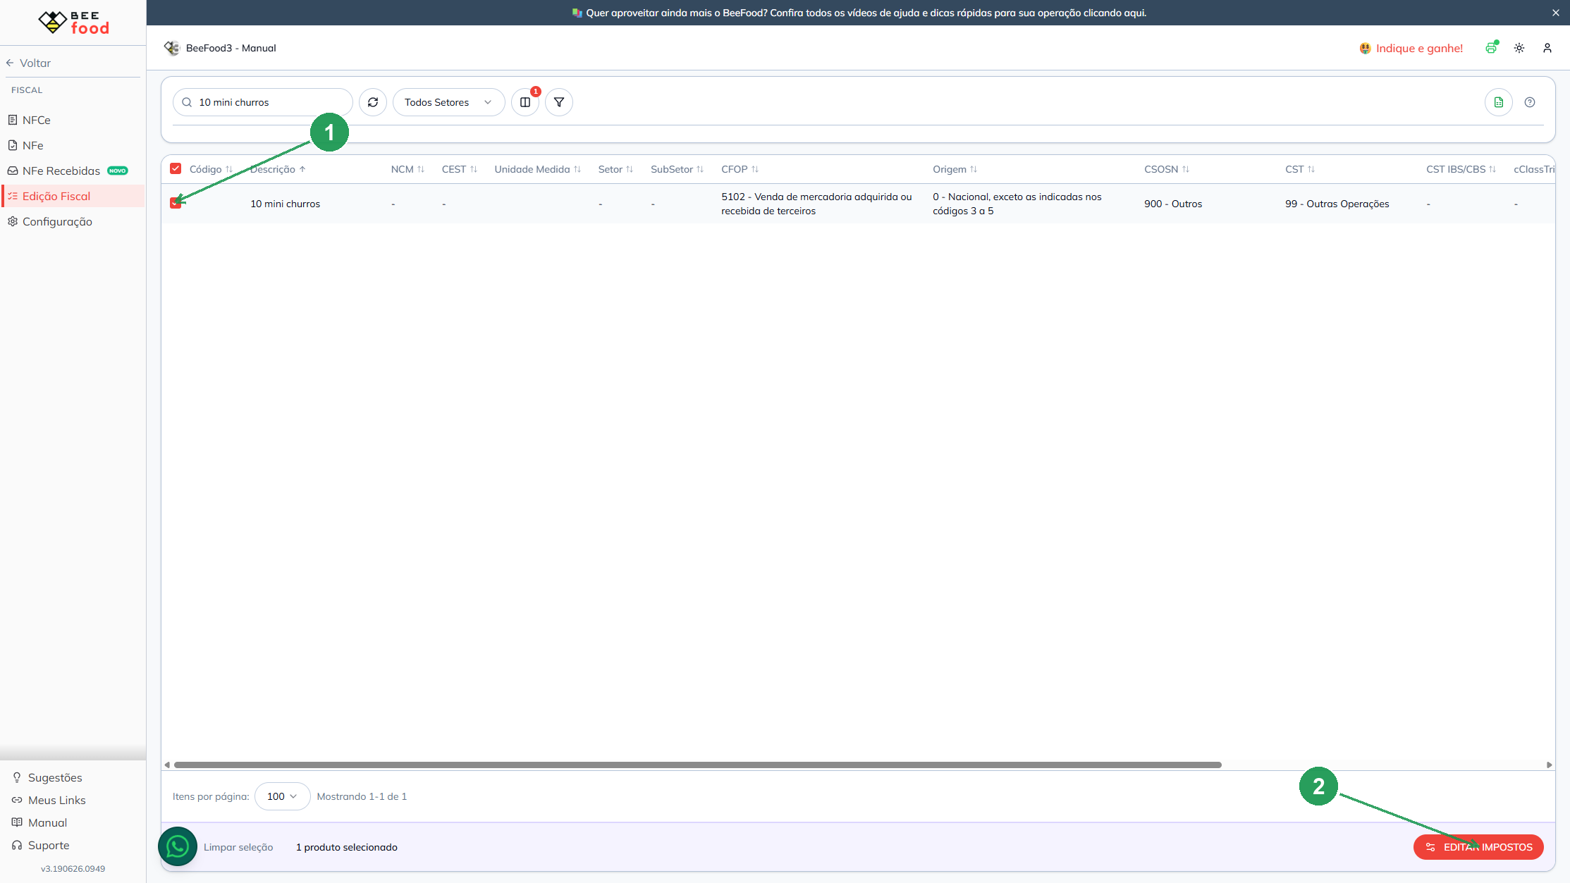Toggle the light theme sun icon
Viewport: 1570px width, 883px height.
(1519, 48)
